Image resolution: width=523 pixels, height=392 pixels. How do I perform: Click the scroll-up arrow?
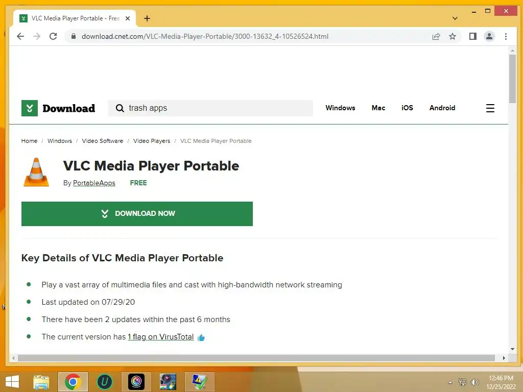coord(512,51)
